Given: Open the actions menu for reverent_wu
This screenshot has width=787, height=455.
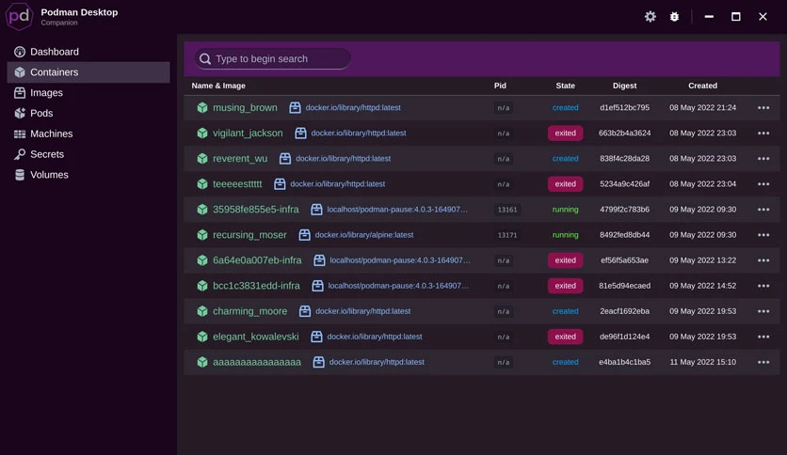Looking at the screenshot, I should pos(763,158).
